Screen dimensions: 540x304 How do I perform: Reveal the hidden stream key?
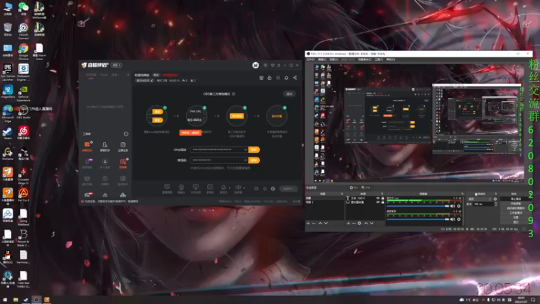pyautogui.click(x=246, y=160)
